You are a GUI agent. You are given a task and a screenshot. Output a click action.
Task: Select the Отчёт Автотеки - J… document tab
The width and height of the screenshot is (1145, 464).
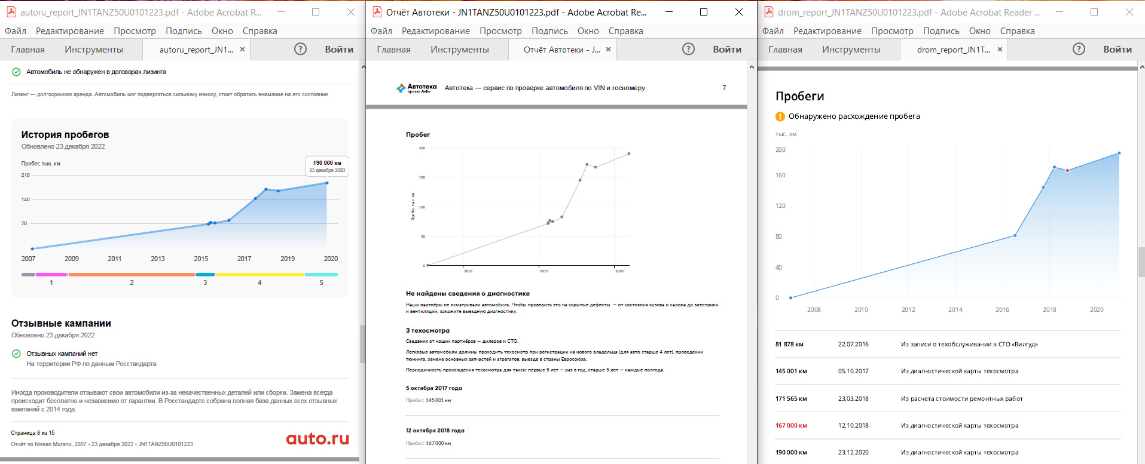pos(561,50)
